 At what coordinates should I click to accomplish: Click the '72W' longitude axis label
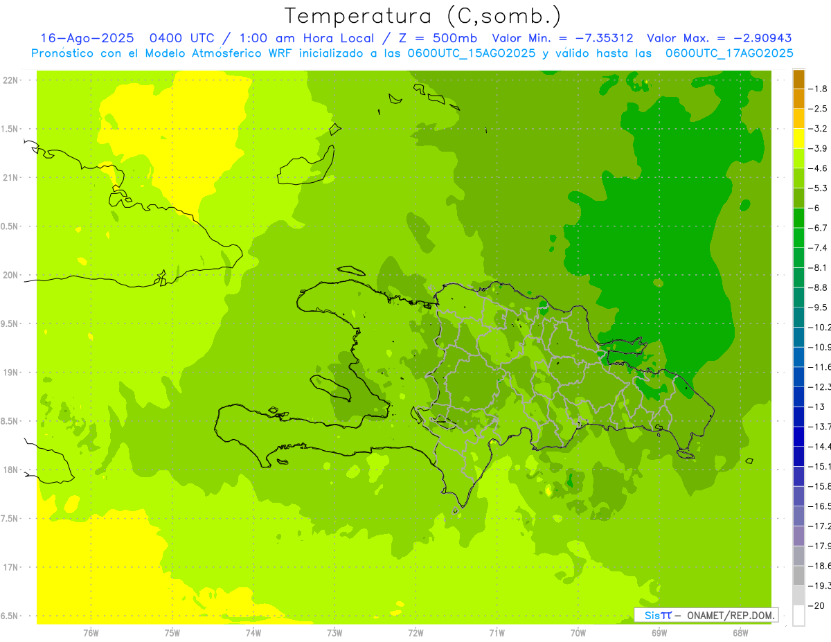pos(415,632)
